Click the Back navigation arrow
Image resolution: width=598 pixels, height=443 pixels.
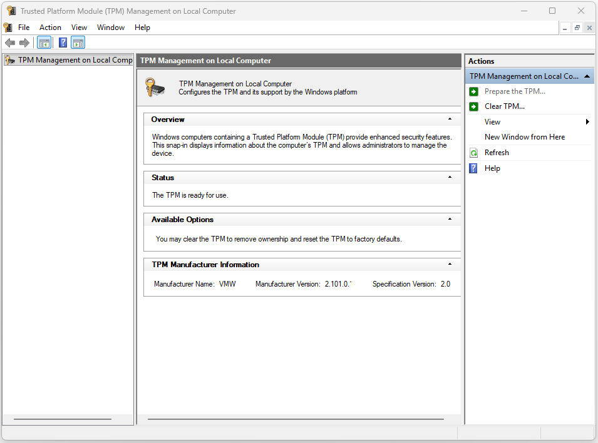(10, 43)
